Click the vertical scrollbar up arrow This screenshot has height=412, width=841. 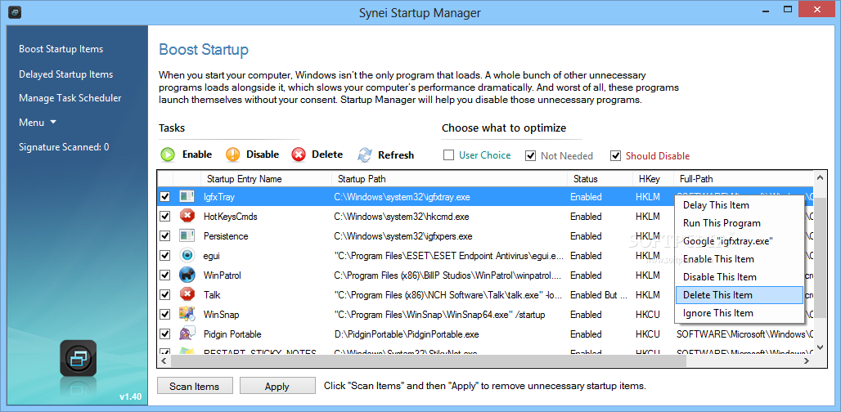820,177
